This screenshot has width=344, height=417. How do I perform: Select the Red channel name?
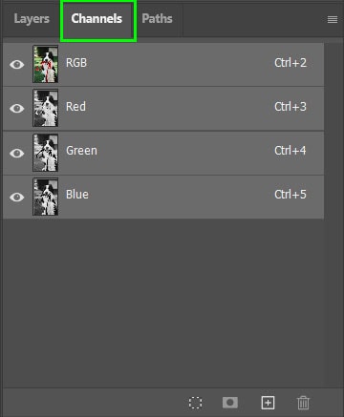coord(75,107)
